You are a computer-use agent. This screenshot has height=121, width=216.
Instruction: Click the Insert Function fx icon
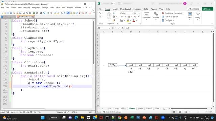click(122, 28)
